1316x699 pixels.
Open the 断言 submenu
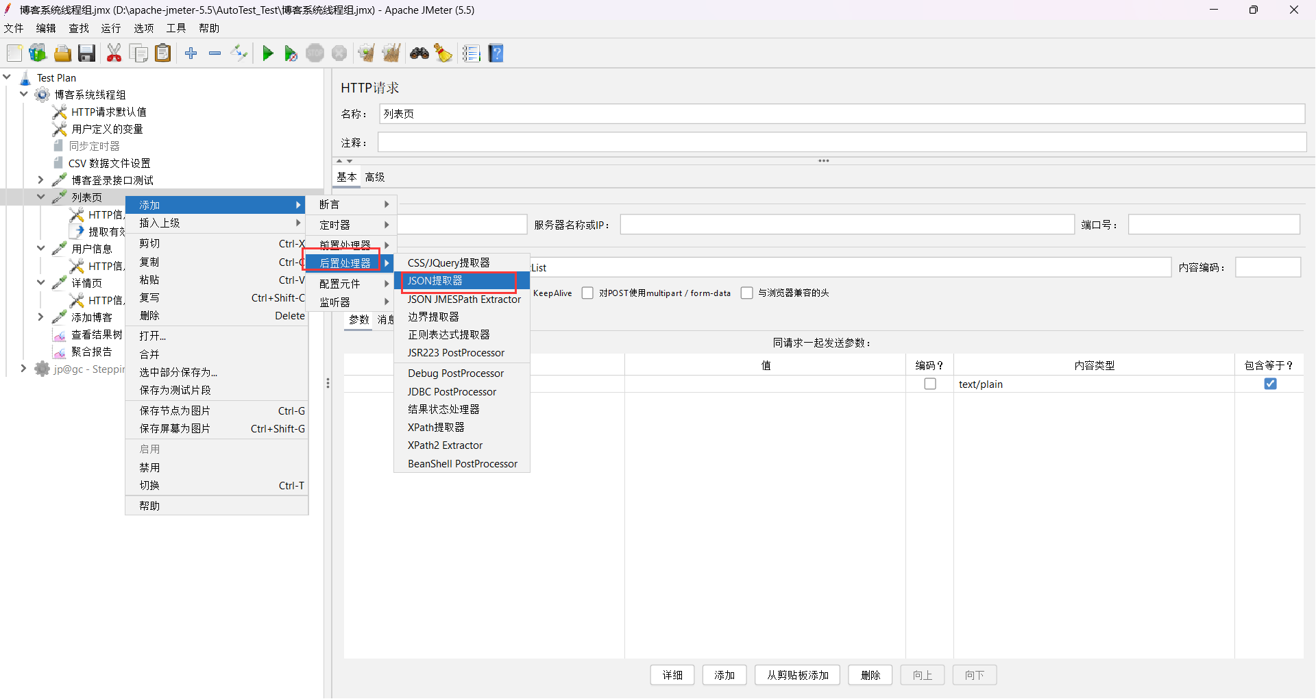[352, 205]
